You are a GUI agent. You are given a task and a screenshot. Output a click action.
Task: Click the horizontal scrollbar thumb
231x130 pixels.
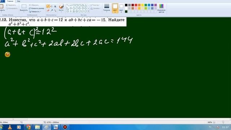pyautogui.click(x=14, y=119)
